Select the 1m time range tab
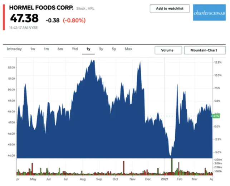Image resolution: width=230 pixels, height=186 pixels. [46, 49]
